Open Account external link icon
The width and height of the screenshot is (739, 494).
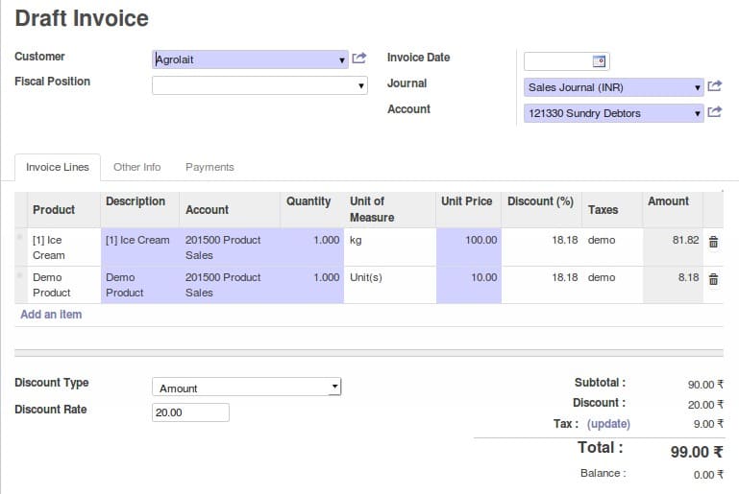[x=714, y=112]
